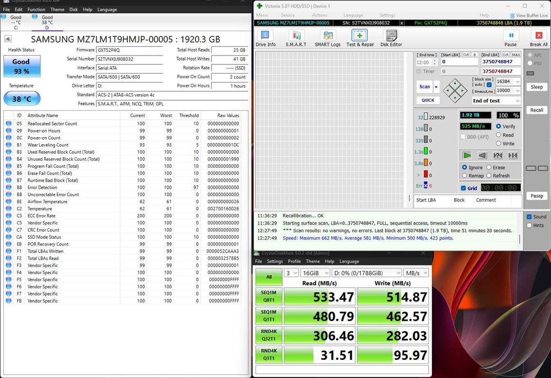Select the Erase error action
This screenshot has height=378, width=551.
click(489, 167)
